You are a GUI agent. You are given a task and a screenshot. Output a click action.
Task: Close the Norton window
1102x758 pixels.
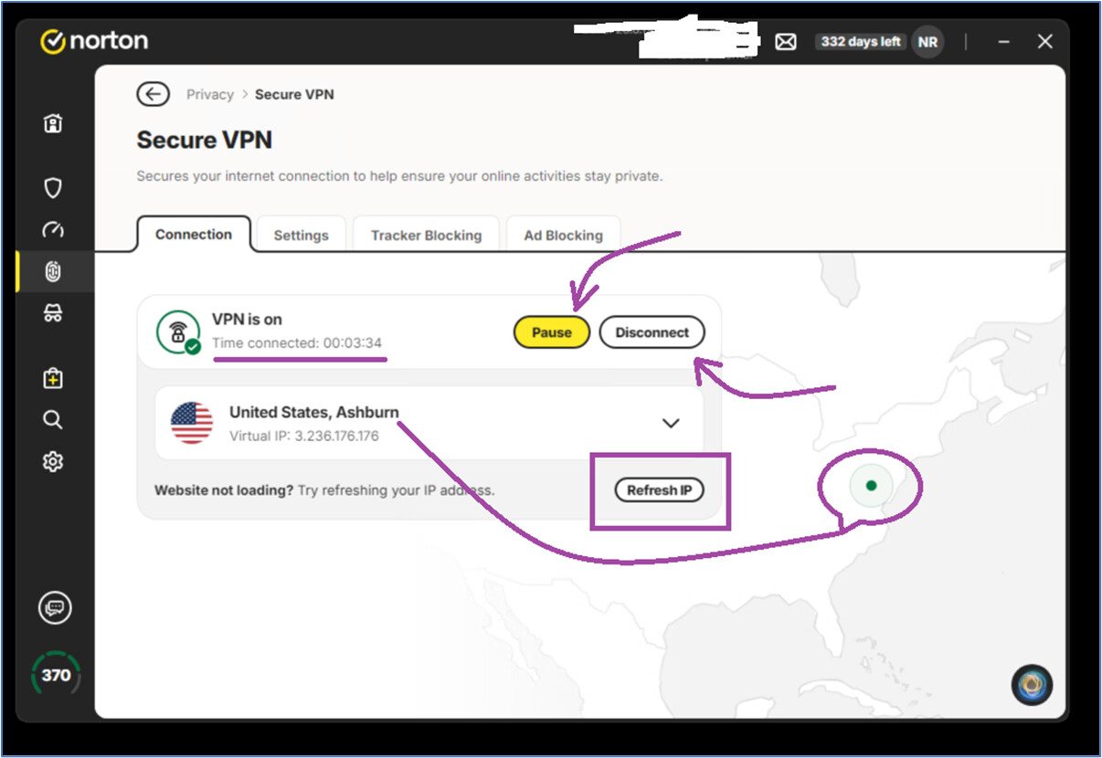1045,42
